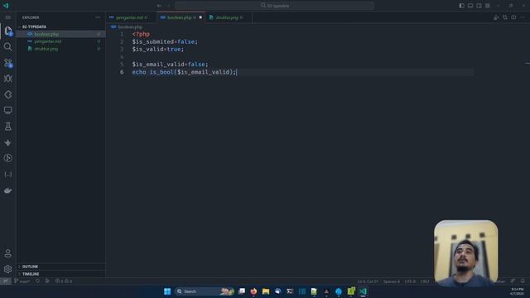The width and height of the screenshot is (530, 298).
Task: Open the Docker whale view
Action: coord(8,190)
